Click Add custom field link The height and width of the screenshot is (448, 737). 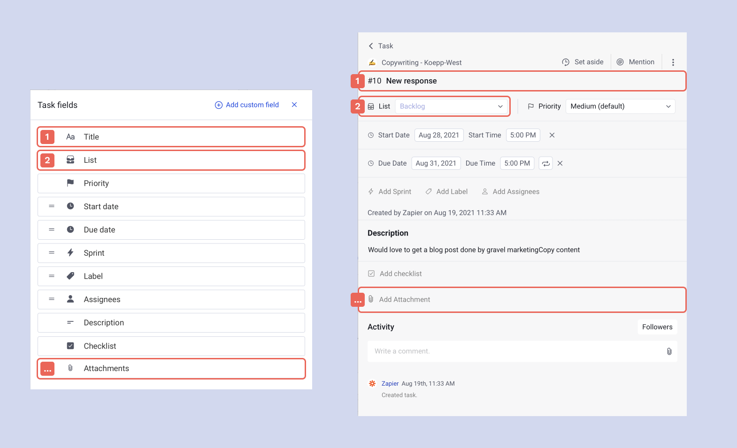point(247,105)
